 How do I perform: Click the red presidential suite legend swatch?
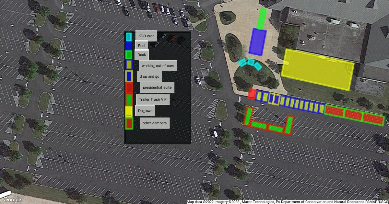pyautogui.click(x=129, y=87)
